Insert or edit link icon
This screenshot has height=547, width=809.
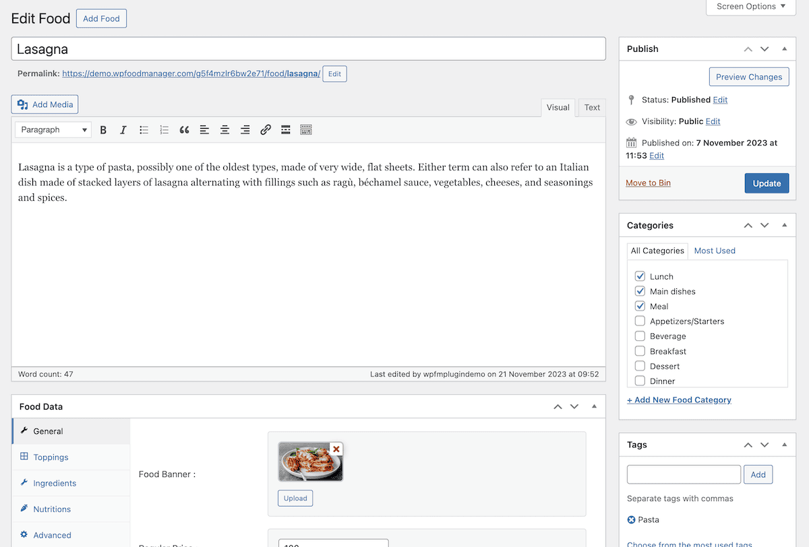[x=266, y=130]
